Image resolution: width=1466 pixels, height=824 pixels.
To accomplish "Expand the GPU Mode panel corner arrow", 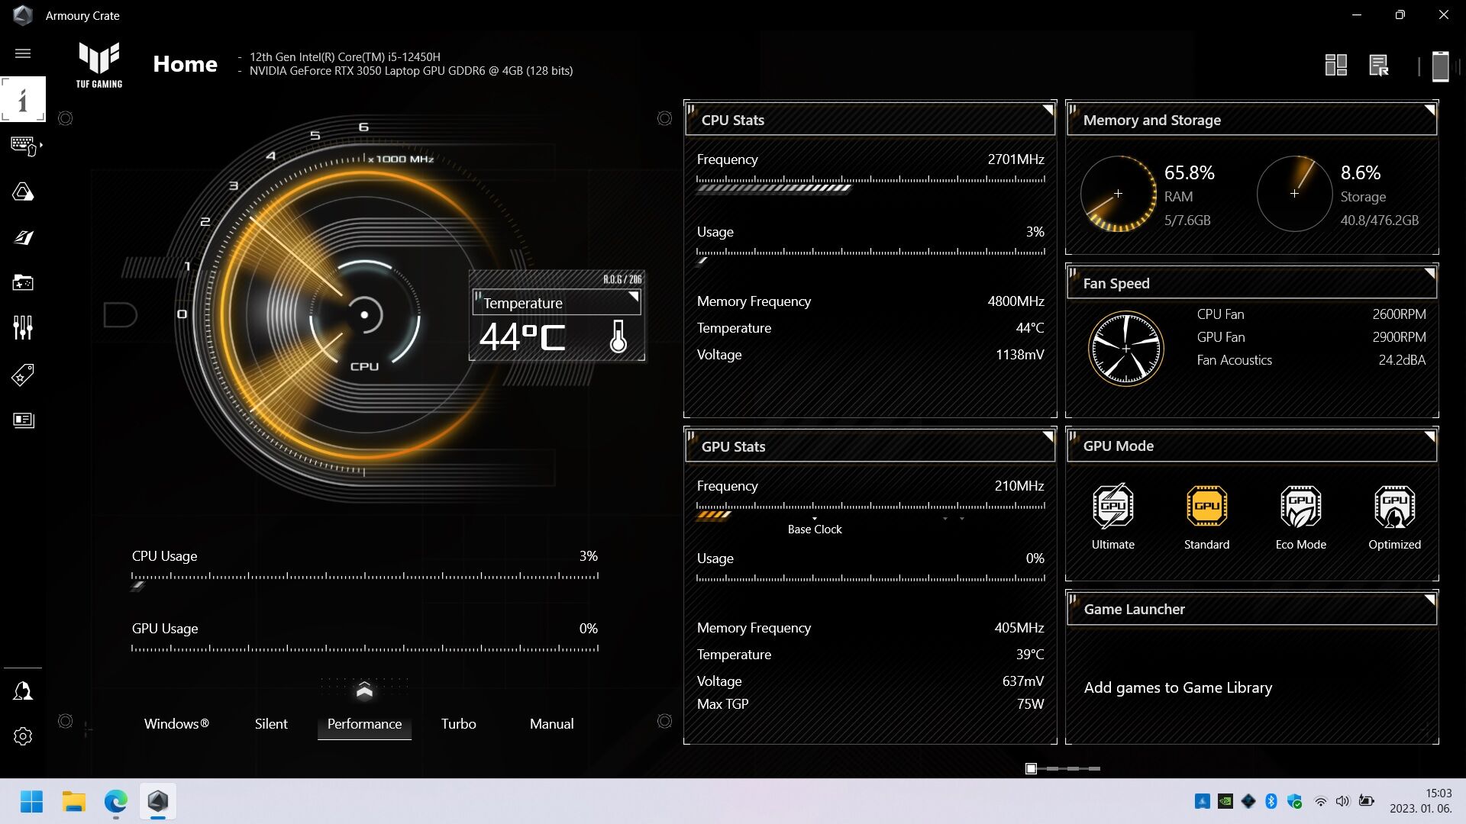I will pos(1429,436).
